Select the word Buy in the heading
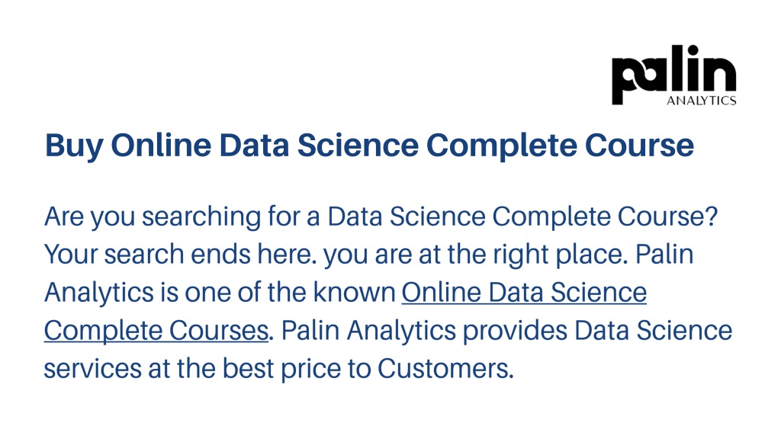 [x=74, y=146]
